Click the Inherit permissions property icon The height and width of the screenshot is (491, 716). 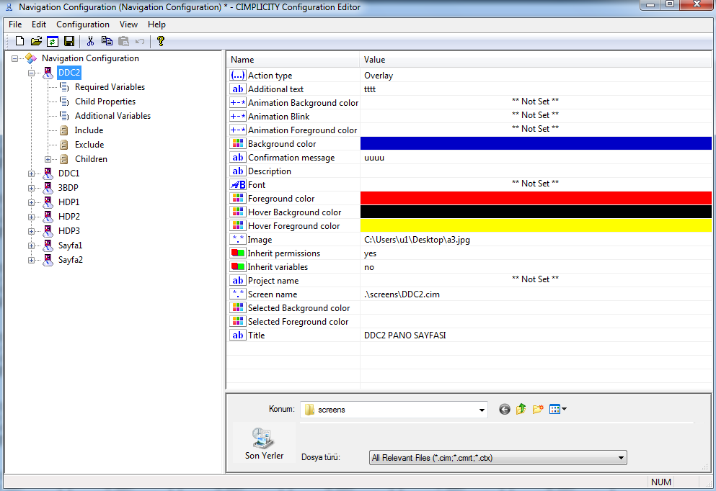tap(238, 253)
